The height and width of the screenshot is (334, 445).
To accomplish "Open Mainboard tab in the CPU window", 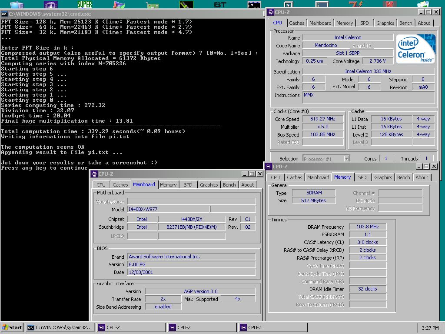I will pyautogui.click(x=320, y=23).
